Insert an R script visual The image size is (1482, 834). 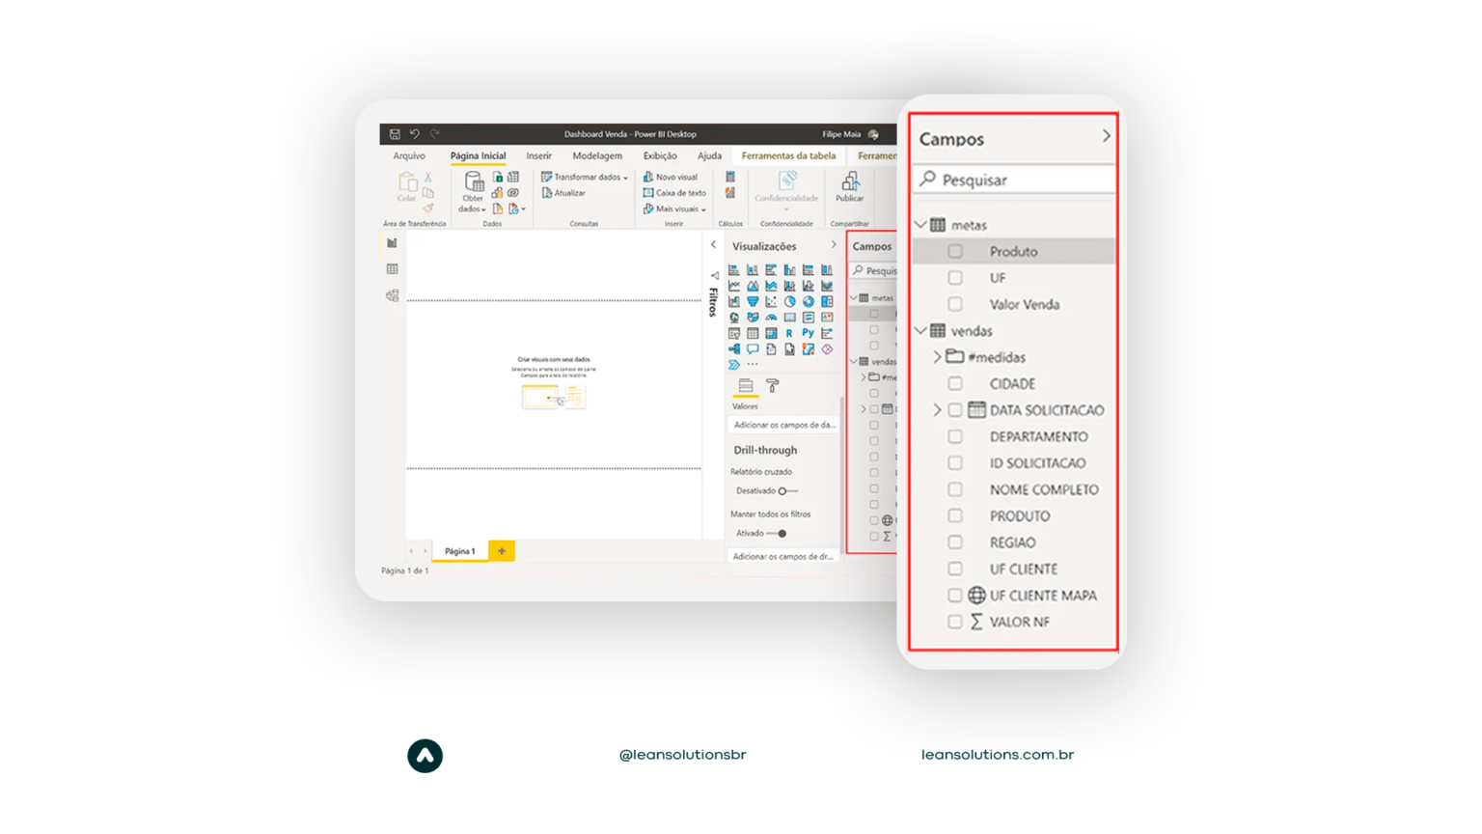[x=790, y=333]
